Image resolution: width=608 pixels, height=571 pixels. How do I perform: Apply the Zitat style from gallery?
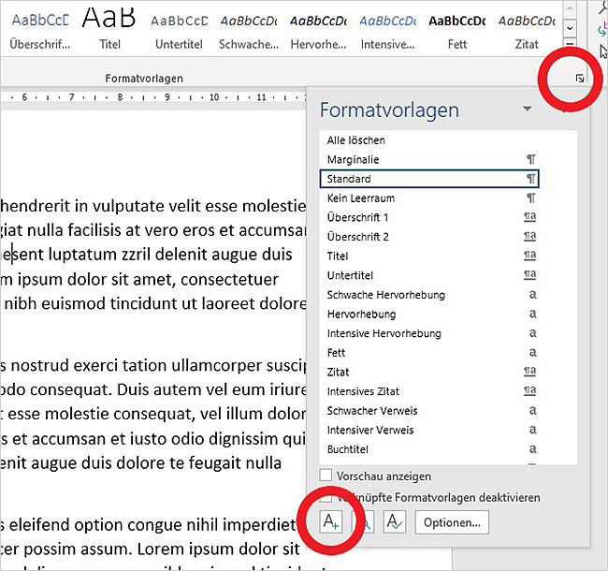pyautogui.click(x=525, y=28)
